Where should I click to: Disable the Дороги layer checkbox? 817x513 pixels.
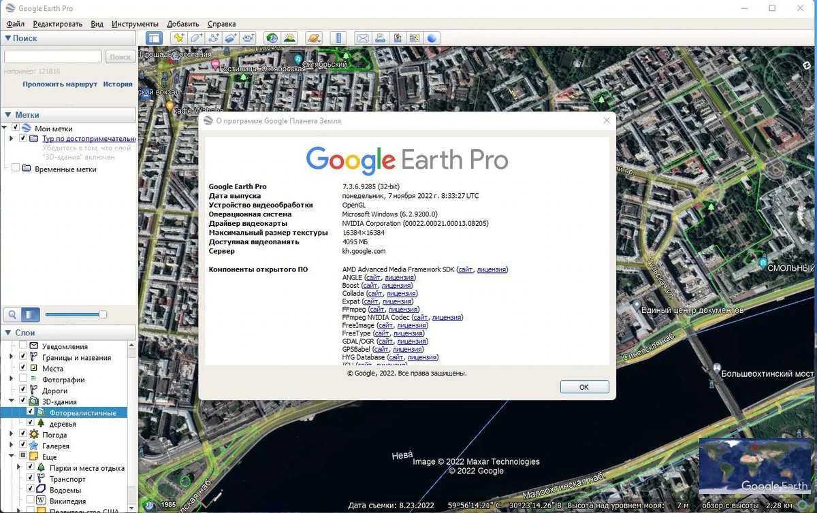pyautogui.click(x=23, y=391)
